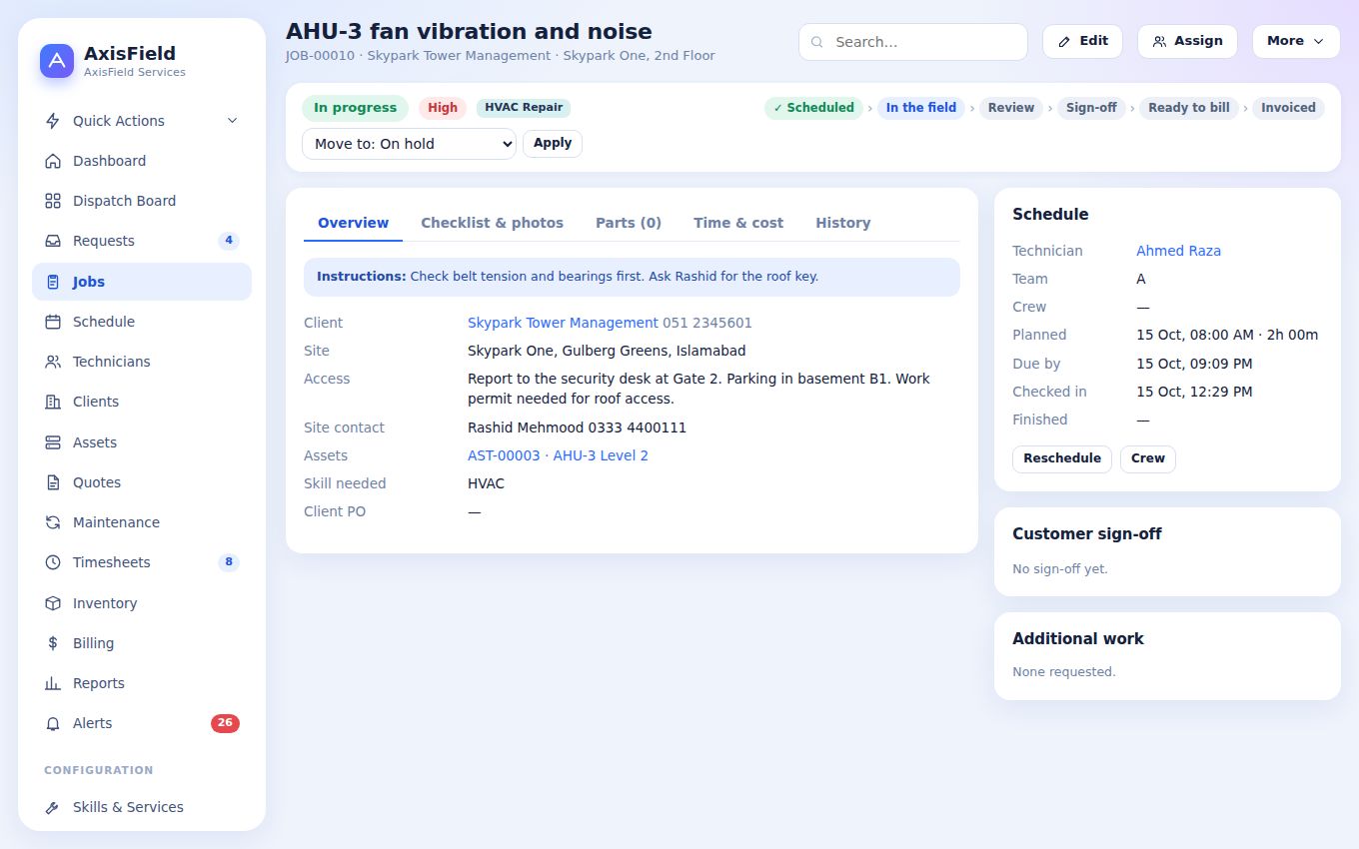
Task: Open the 'Move to: On hold' dropdown
Action: pyautogui.click(x=409, y=144)
